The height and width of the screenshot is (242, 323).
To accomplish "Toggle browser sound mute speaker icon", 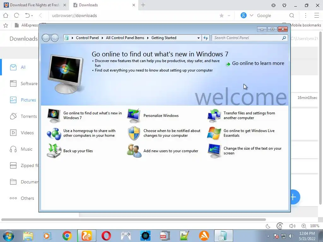I will click(292, 226).
